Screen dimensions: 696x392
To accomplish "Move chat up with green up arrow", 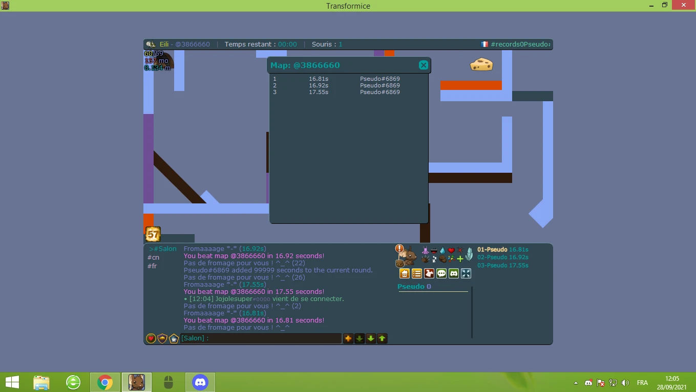I will coord(382,338).
